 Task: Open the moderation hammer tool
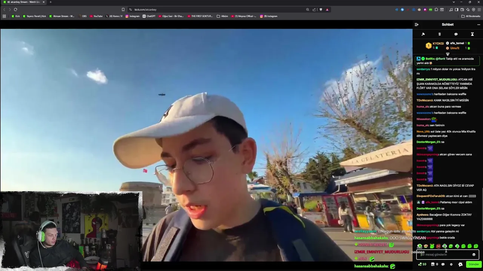click(423, 34)
